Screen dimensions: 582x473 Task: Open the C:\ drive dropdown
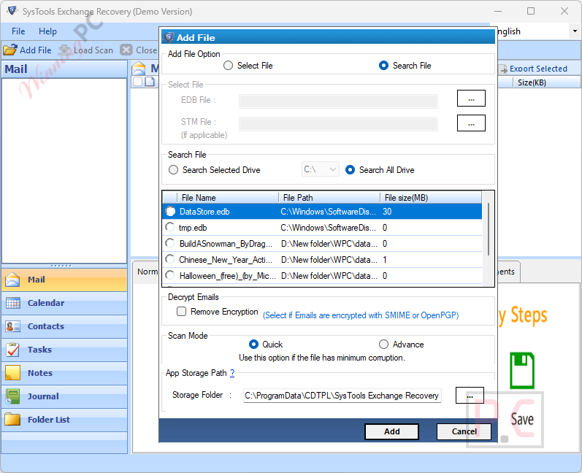tap(321, 169)
